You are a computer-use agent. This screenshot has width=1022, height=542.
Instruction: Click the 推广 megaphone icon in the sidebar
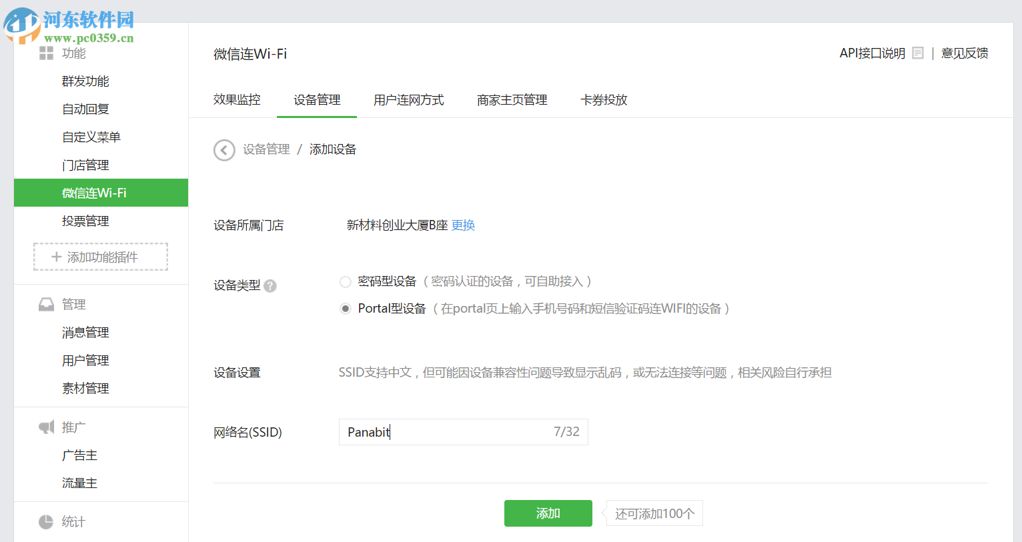(x=45, y=427)
